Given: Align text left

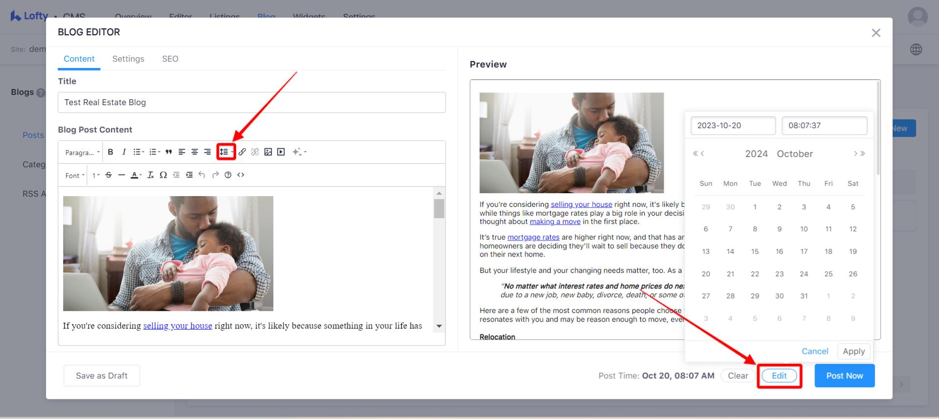Looking at the screenshot, I should pyautogui.click(x=182, y=152).
